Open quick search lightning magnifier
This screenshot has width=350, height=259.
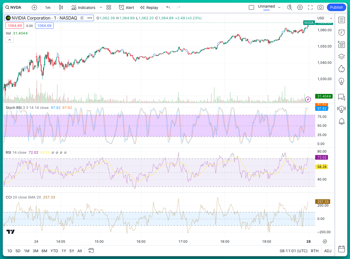[x=290, y=7]
